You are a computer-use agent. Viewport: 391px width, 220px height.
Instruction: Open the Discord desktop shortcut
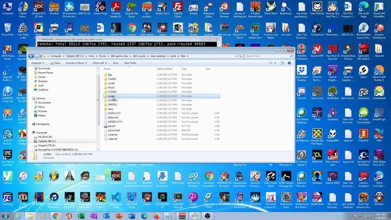coord(302,94)
